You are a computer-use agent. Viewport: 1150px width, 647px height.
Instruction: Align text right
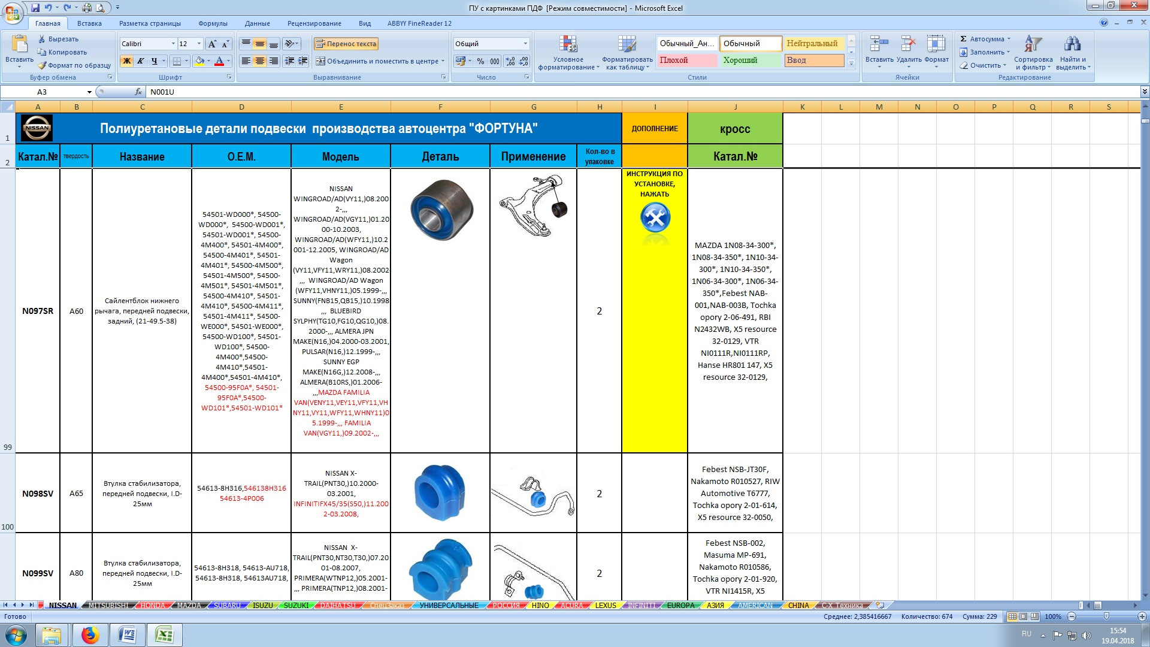pyautogui.click(x=273, y=61)
